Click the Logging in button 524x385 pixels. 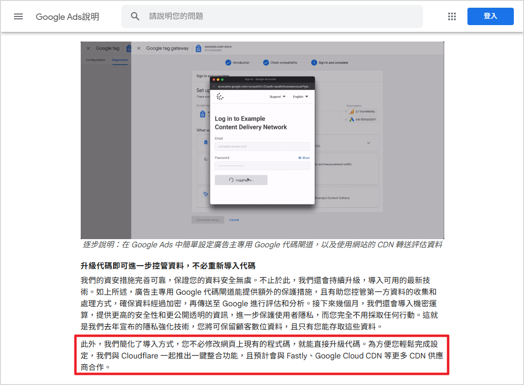(x=241, y=180)
